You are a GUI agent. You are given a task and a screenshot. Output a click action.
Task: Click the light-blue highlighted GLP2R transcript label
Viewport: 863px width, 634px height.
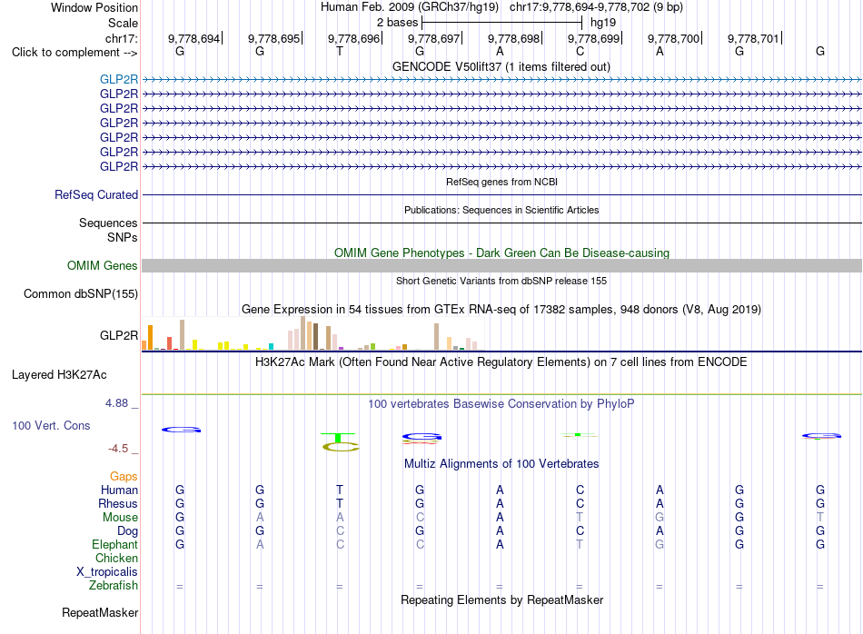119,79
